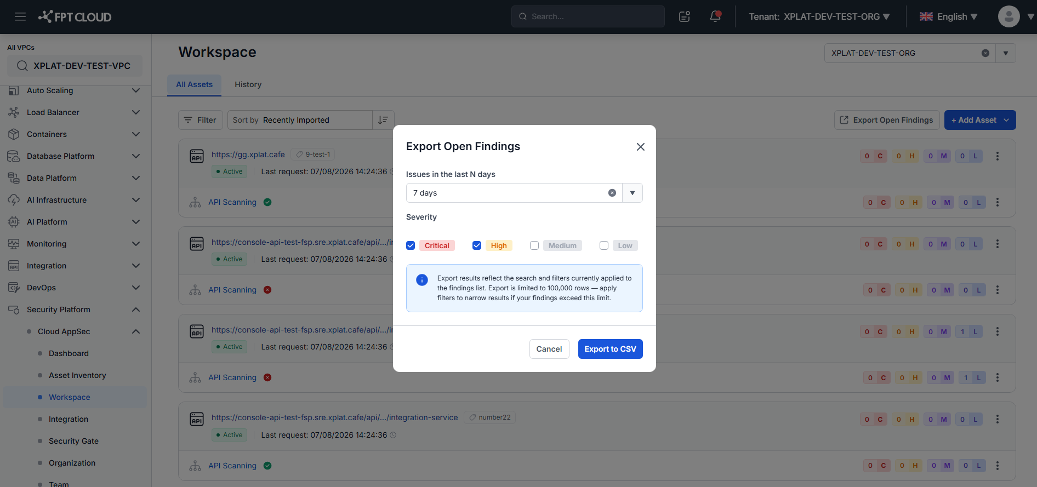Click the Auto Scaling sidebar icon

point(14,90)
